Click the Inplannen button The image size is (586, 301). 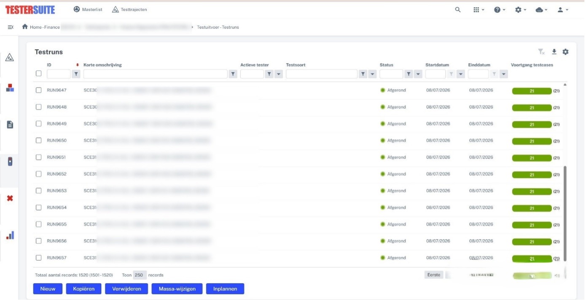click(x=225, y=289)
